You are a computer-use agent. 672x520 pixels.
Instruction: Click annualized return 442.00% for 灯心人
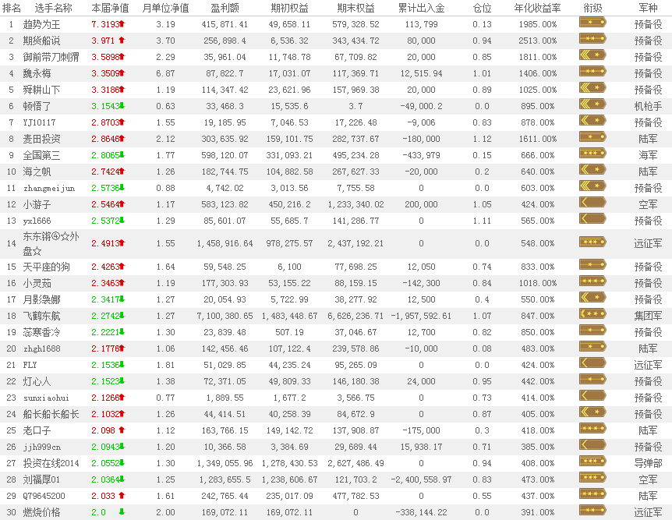(537, 381)
